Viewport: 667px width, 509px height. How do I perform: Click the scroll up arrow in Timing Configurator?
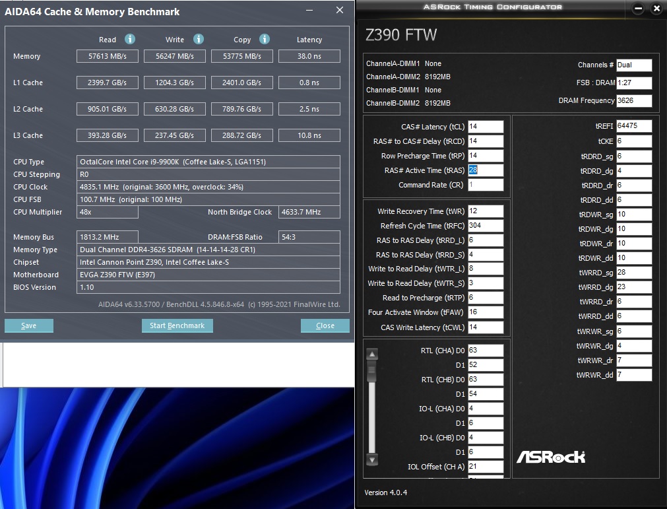372,354
